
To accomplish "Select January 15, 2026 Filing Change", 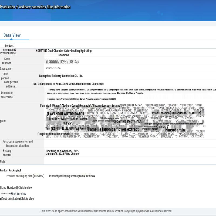I will tap(62, 154).
